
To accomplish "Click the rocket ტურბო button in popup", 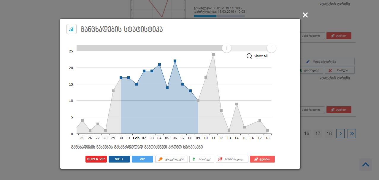I will coord(262,159).
